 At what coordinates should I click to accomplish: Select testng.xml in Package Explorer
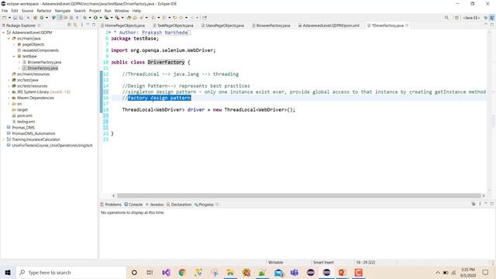(26, 122)
